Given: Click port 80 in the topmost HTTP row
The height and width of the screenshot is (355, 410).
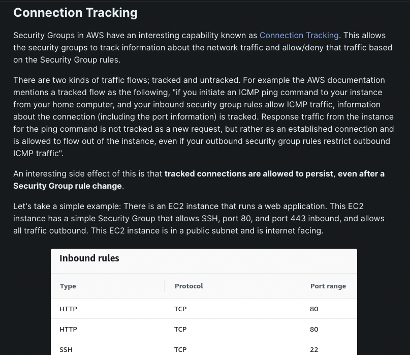Looking at the screenshot, I should click(x=314, y=309).
